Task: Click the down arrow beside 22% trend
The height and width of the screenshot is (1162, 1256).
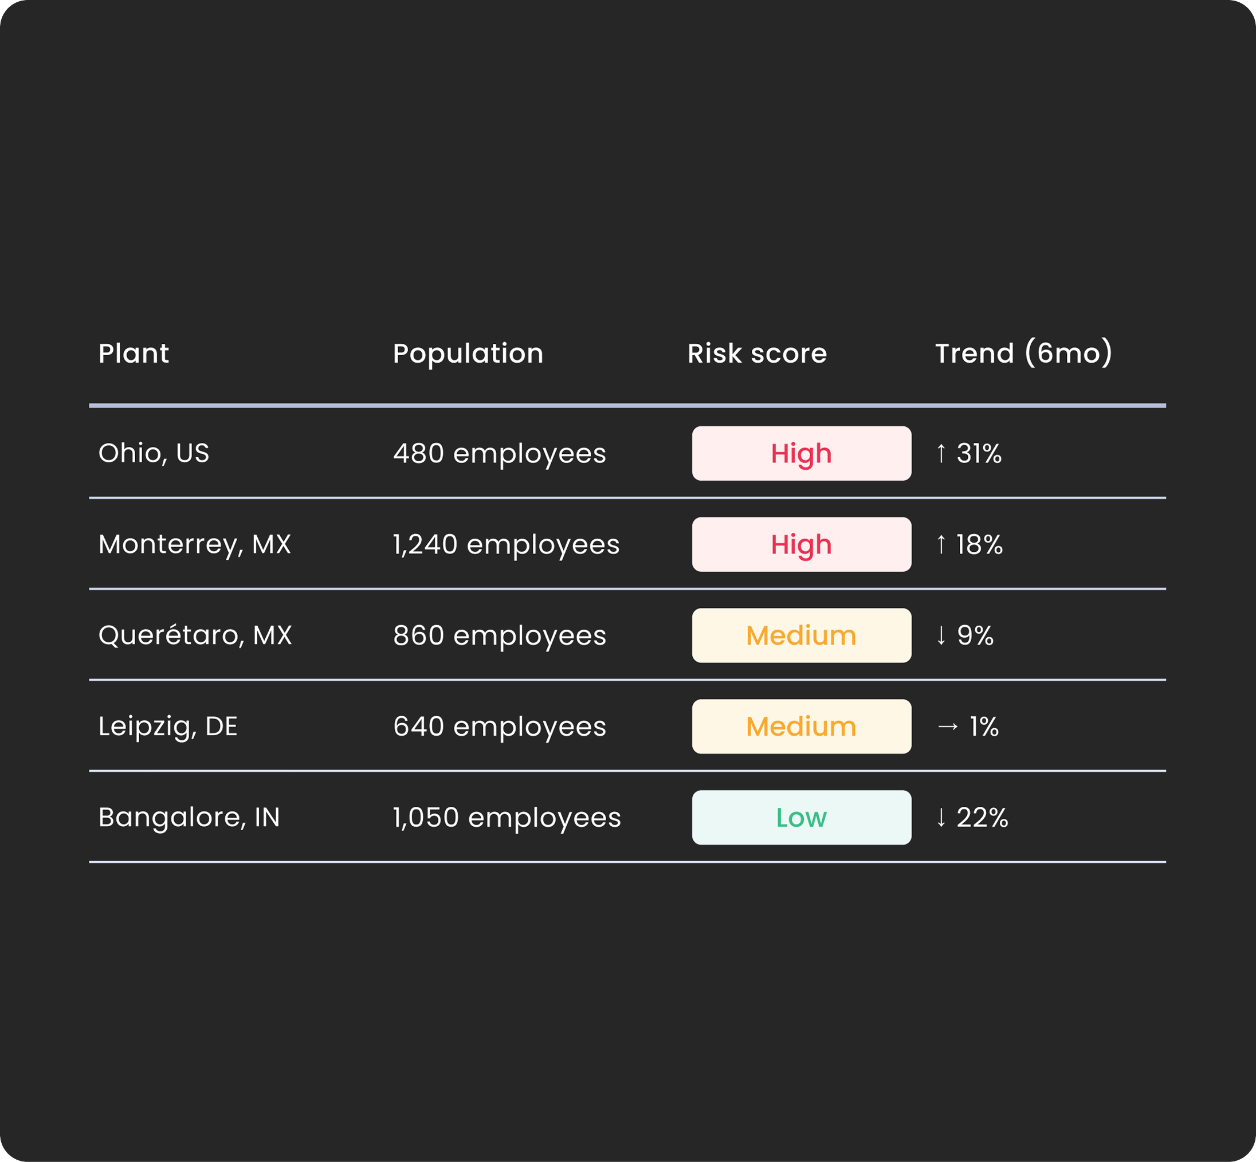Action: (x=941, y=818)
